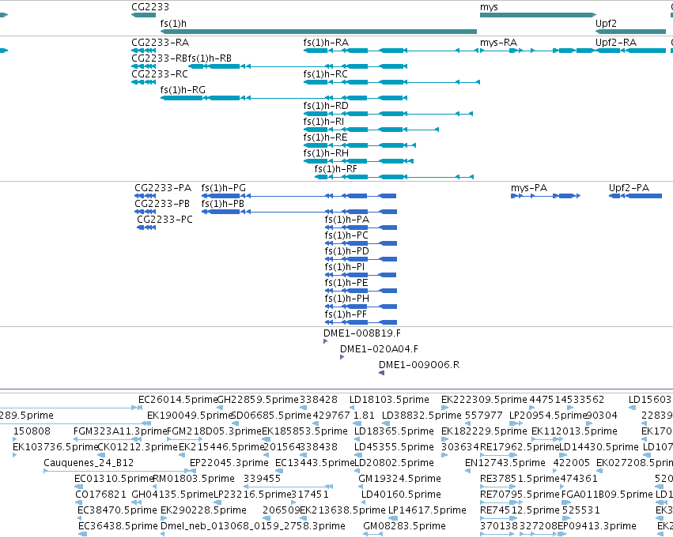
Task: Click the CG2233 gene label in top track
Action: click(x=150, y=7)
